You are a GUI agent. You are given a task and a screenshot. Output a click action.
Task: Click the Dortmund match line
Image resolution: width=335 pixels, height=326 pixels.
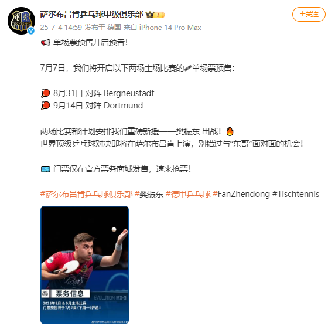click(92, 106)
